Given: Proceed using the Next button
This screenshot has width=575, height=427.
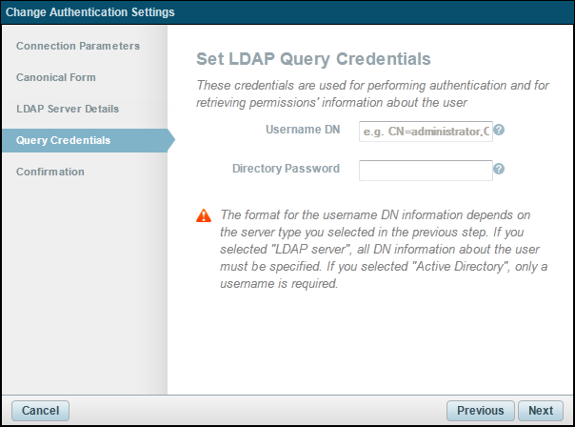Looking at the screenshot, I should pyautogui.click(x=541, y=411).
